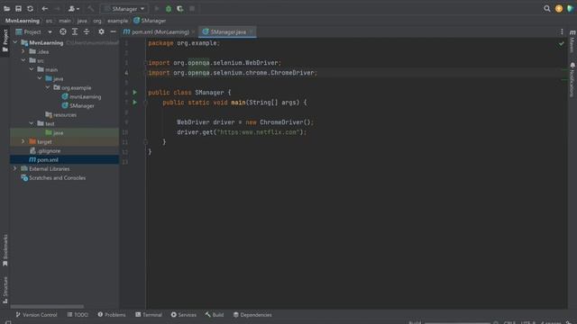The width and height of the screenshot is (577, 324).
Task: Open the Services tool window
Action: pyautogui.click(x=184, y=315)
